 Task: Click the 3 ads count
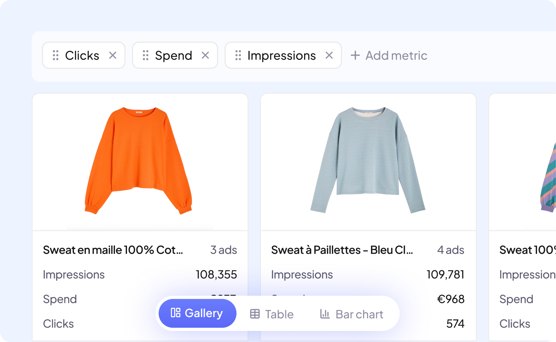point(223,250)
